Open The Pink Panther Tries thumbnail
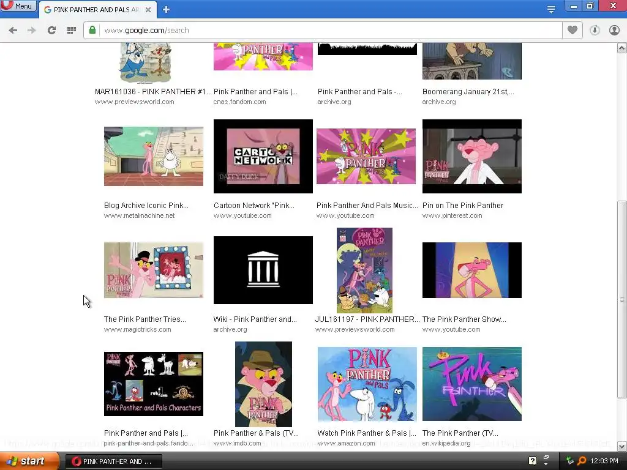This screenshot has height=470, width=627. (154, 270)
